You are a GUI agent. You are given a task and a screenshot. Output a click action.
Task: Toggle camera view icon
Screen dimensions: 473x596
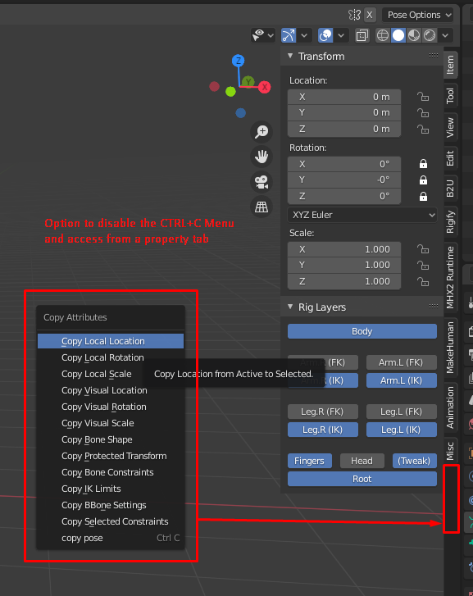[x=262, y=182]
